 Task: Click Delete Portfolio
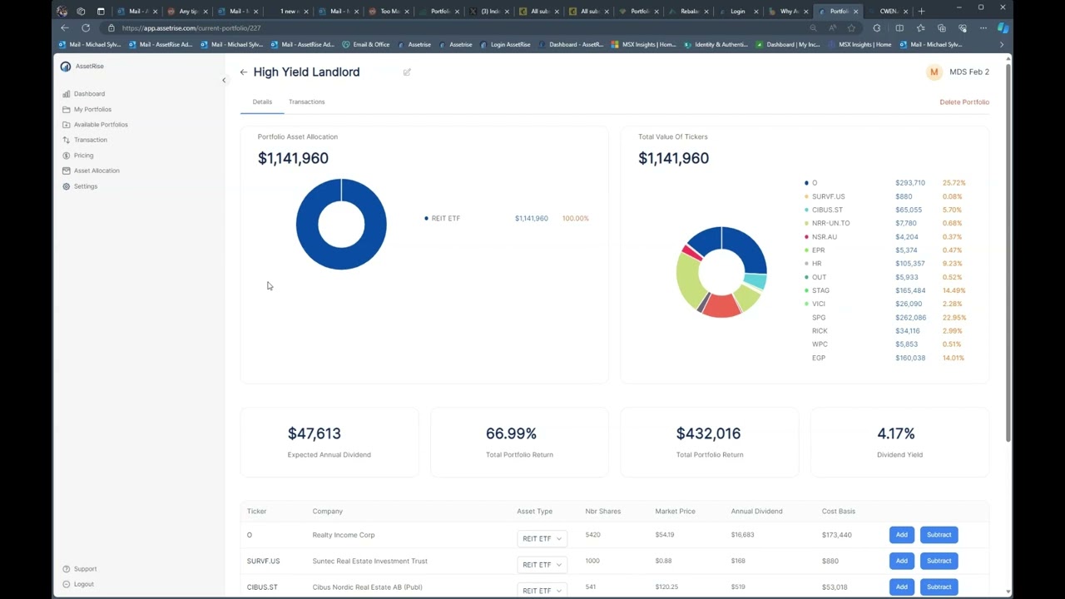click(964, 101)
